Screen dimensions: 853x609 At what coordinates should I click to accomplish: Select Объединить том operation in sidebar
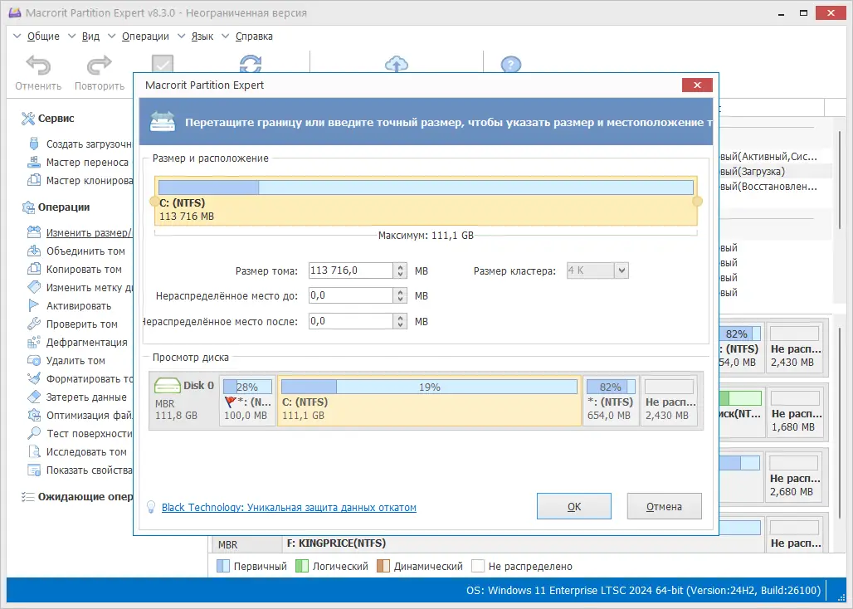click(85, 251)
